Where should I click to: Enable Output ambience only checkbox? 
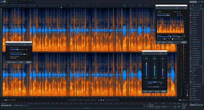tap(172, 39)
